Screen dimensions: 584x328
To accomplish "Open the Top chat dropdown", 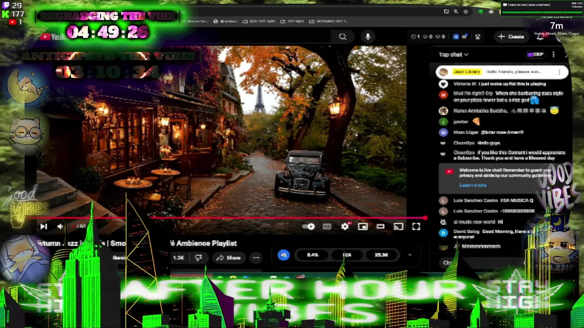I will click(454, 55).
